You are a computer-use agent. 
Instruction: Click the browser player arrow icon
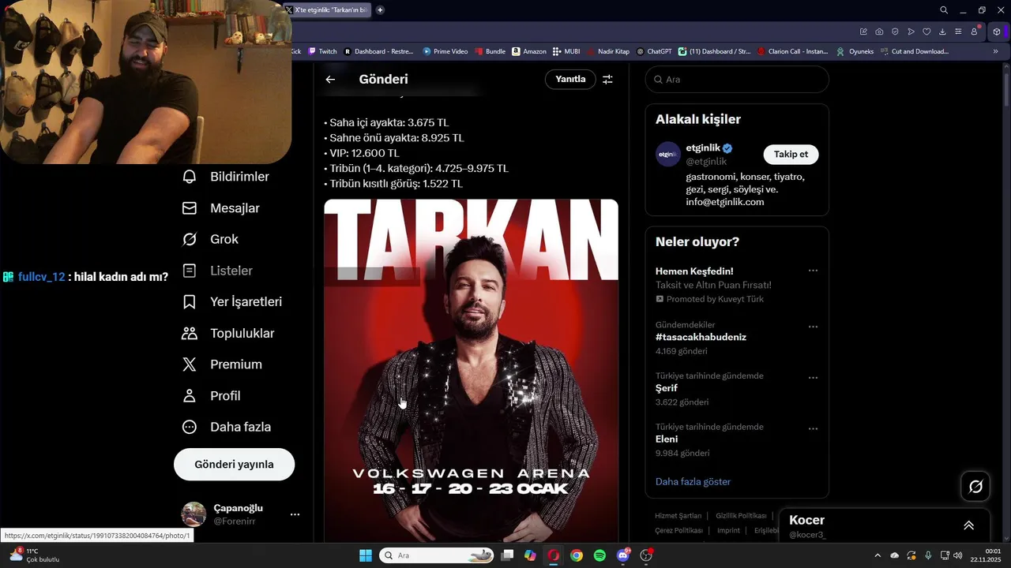click(x=911, y=32)
